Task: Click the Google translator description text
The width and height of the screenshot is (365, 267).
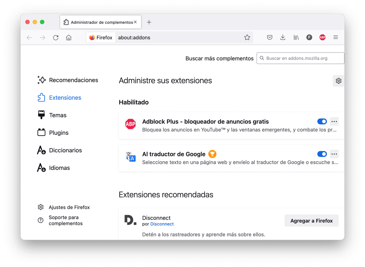Action: [x=240, y=163]
